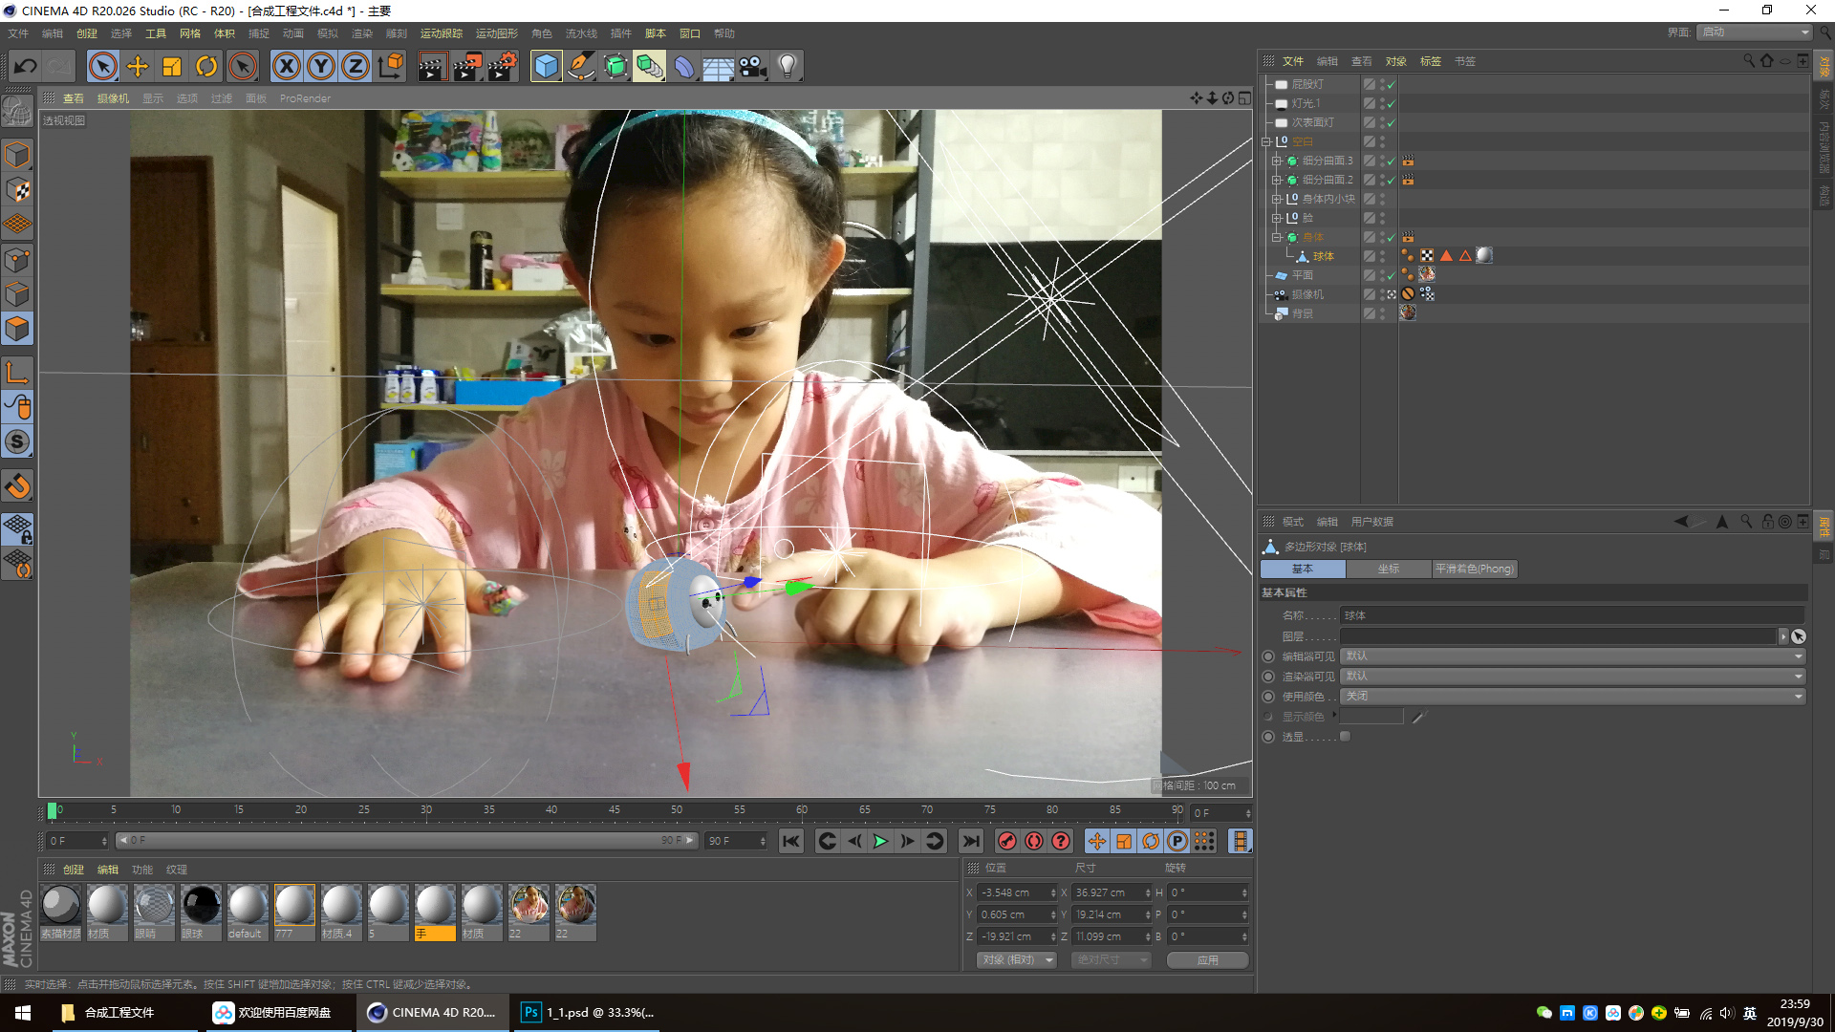
Task: Open 使用颜色 dropdown
Action: click(1573, 697)
